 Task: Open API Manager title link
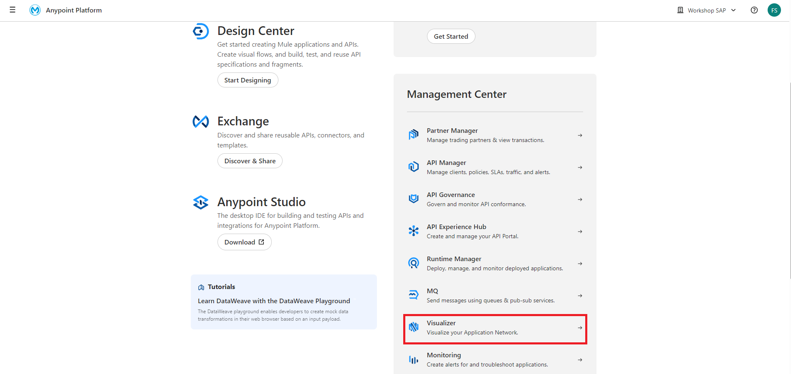pos(446,163)
